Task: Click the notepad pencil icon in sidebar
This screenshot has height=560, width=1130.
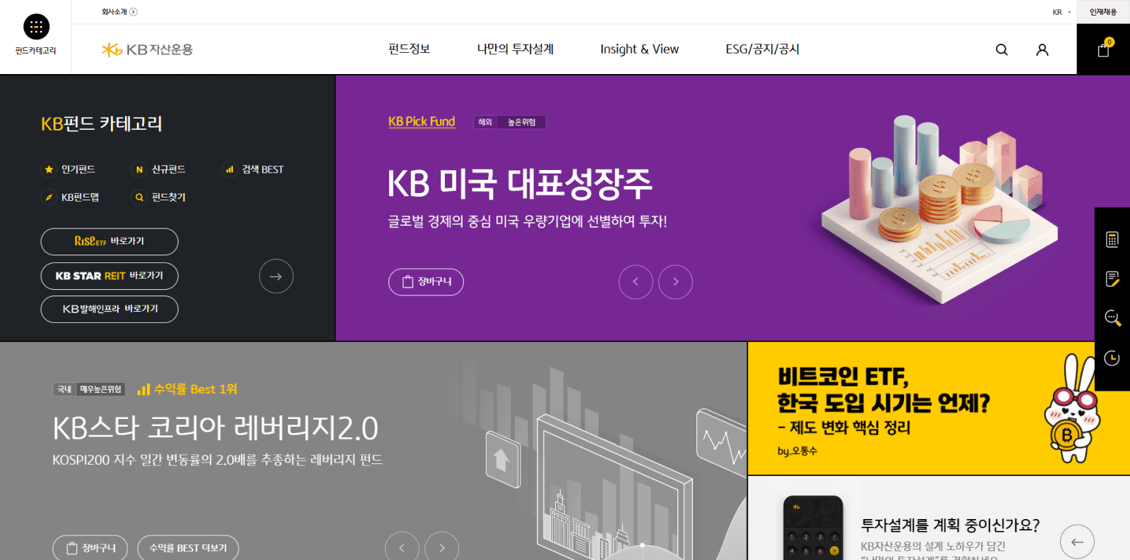Action: (x=1112, y=279)
